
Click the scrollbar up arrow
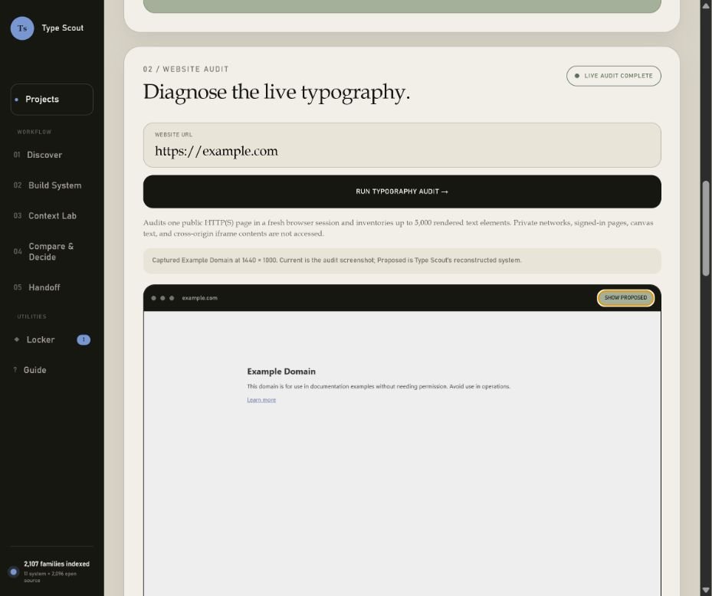705,5
